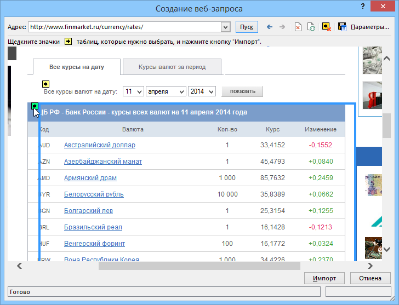Click the Back navigation arrow icon
The width and height of the screenshot is (399, 305).
pyautogui.click(x=270, y=27)
